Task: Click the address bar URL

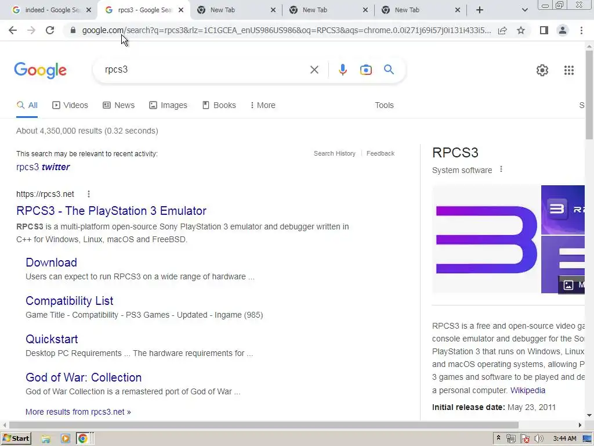Action: pos(287,30)
